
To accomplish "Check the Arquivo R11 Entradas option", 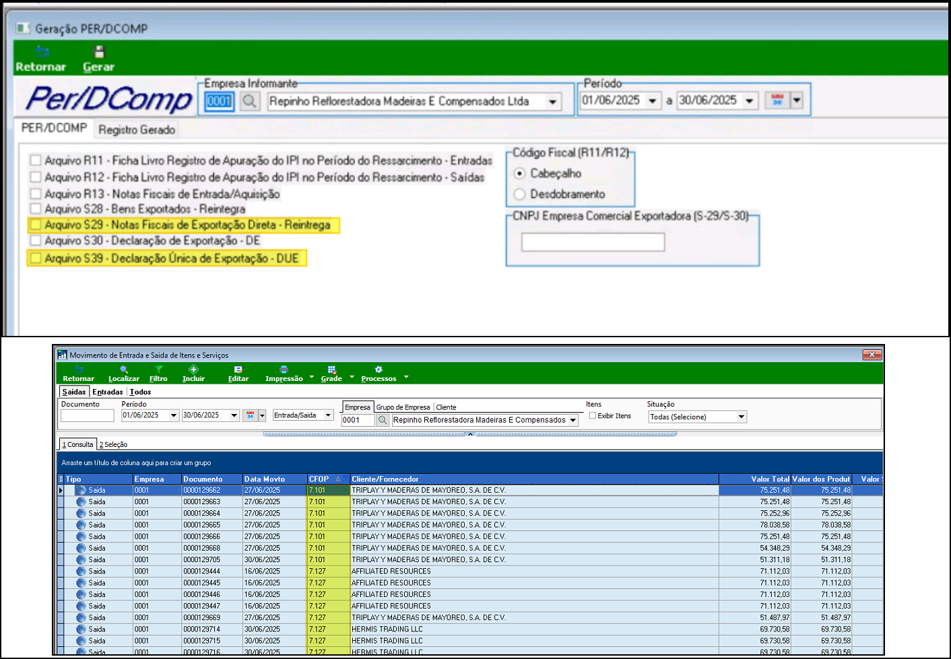I will tap(36, 160).
